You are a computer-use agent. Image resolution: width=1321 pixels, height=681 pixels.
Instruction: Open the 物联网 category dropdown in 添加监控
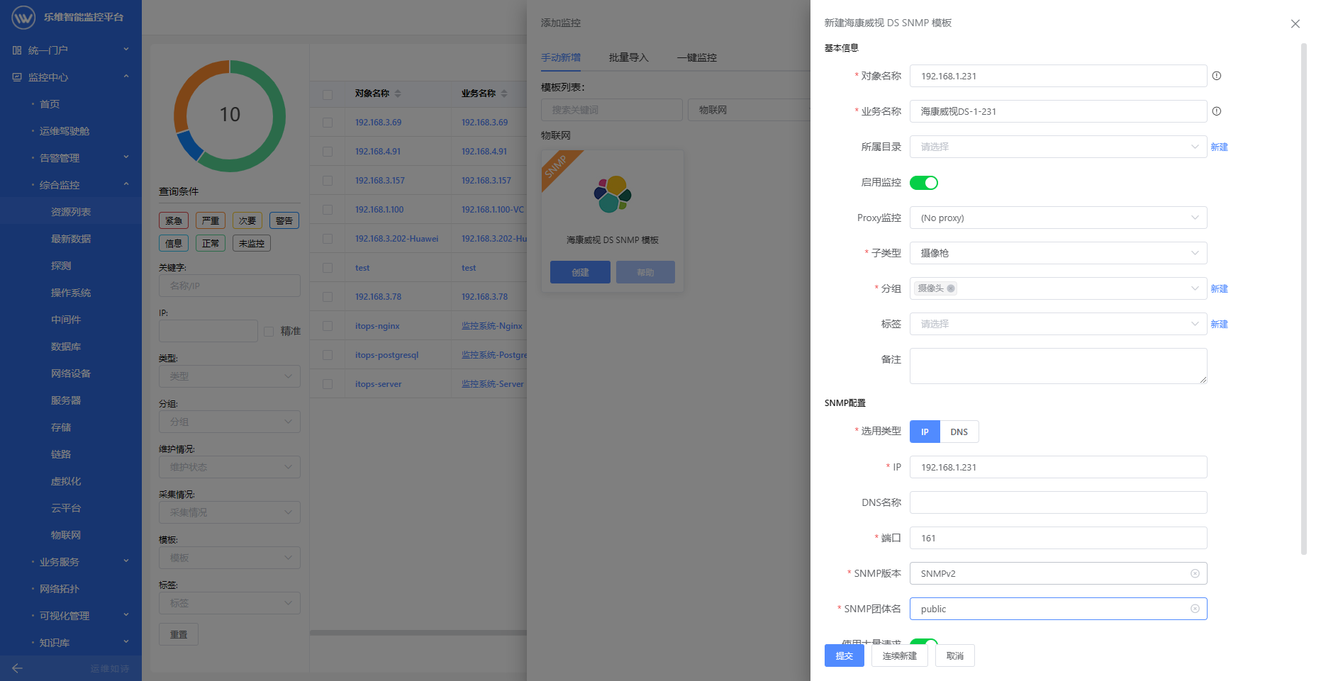pyautogui.click(x=749, y=110)
